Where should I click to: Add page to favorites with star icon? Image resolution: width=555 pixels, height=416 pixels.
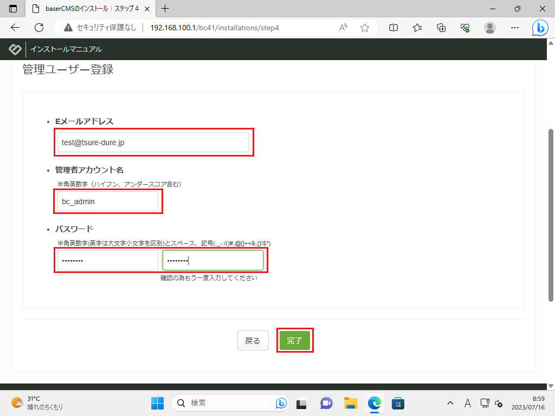click(365, 28)
